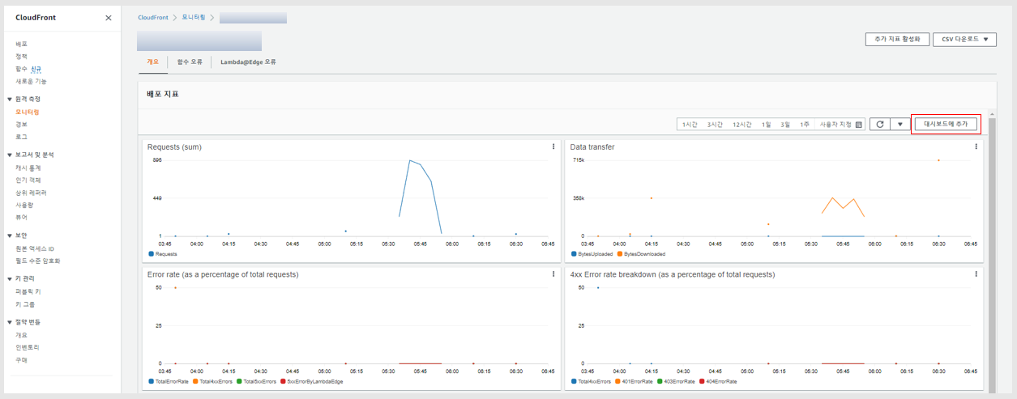Image resolution: width=1017 pixels, height=399 pixels.
Task: Close the CloudFront sidebar with the X icon
Action: coord(109,18)
